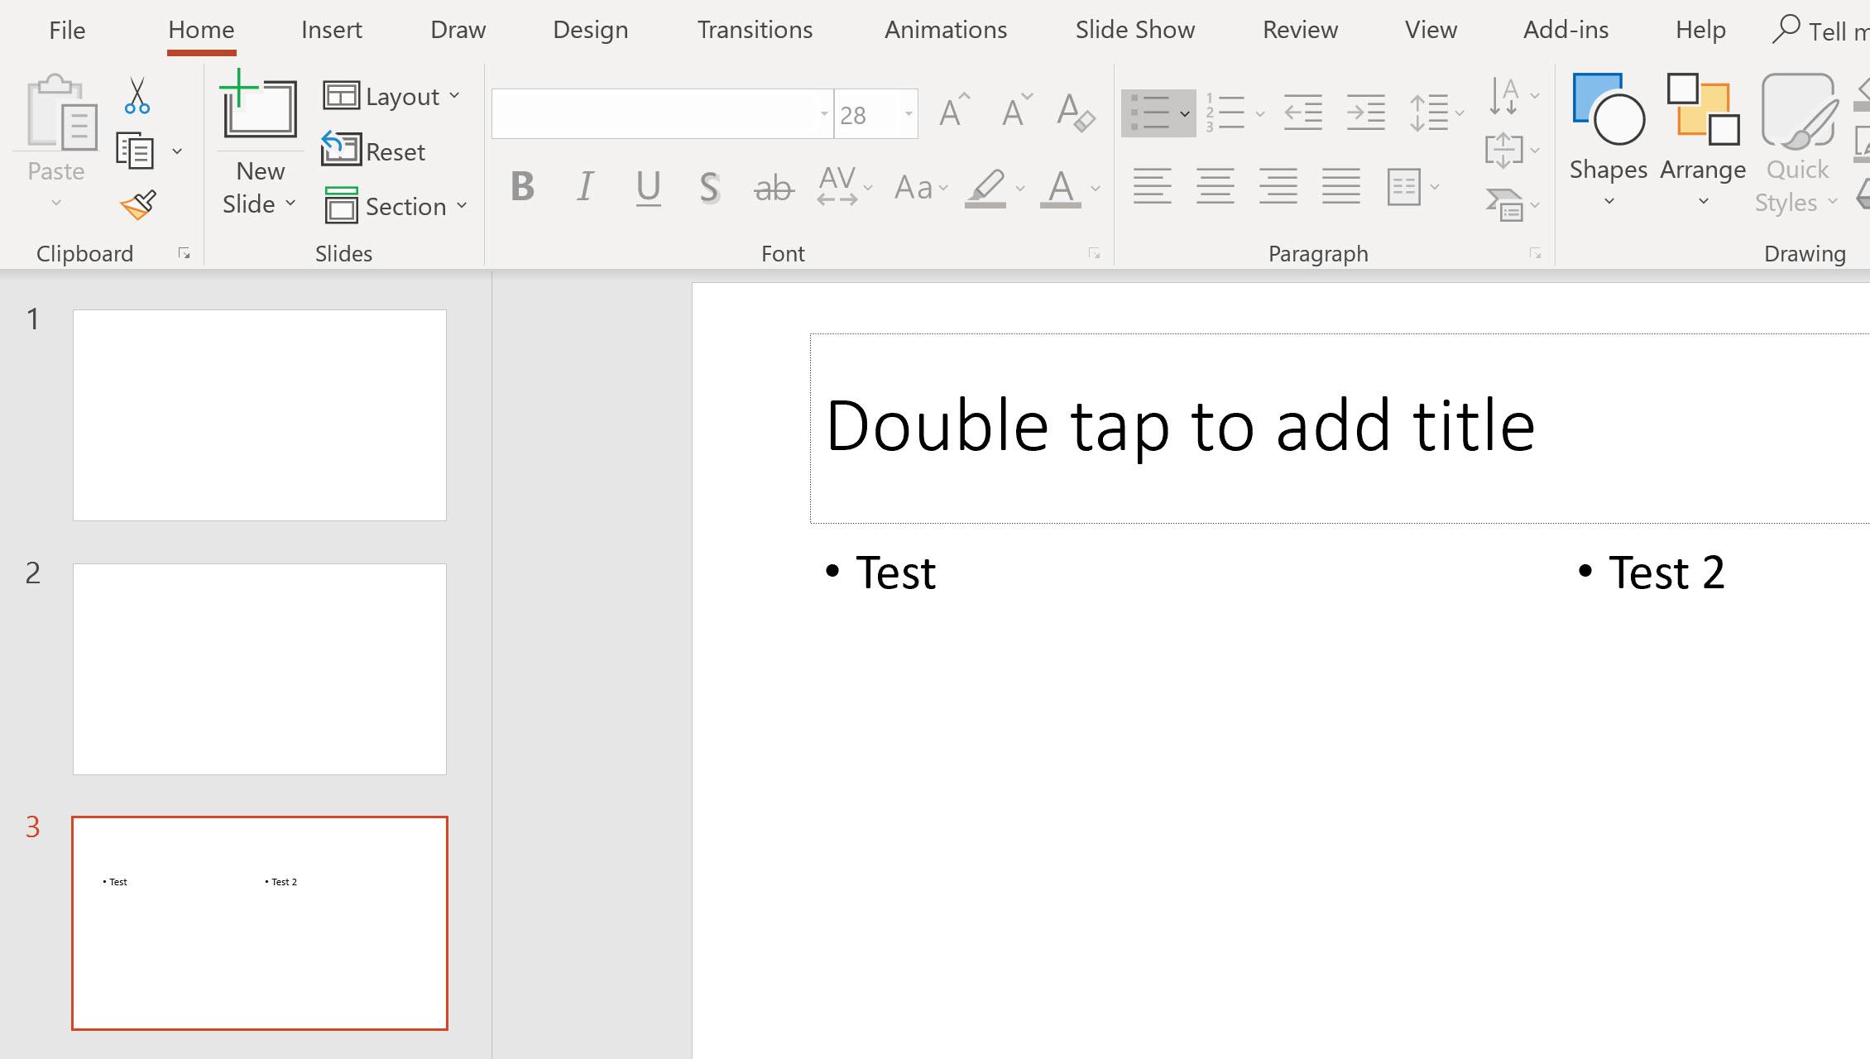
Task: Select the Italic formatting icon
Action: (x=585, y=187)
